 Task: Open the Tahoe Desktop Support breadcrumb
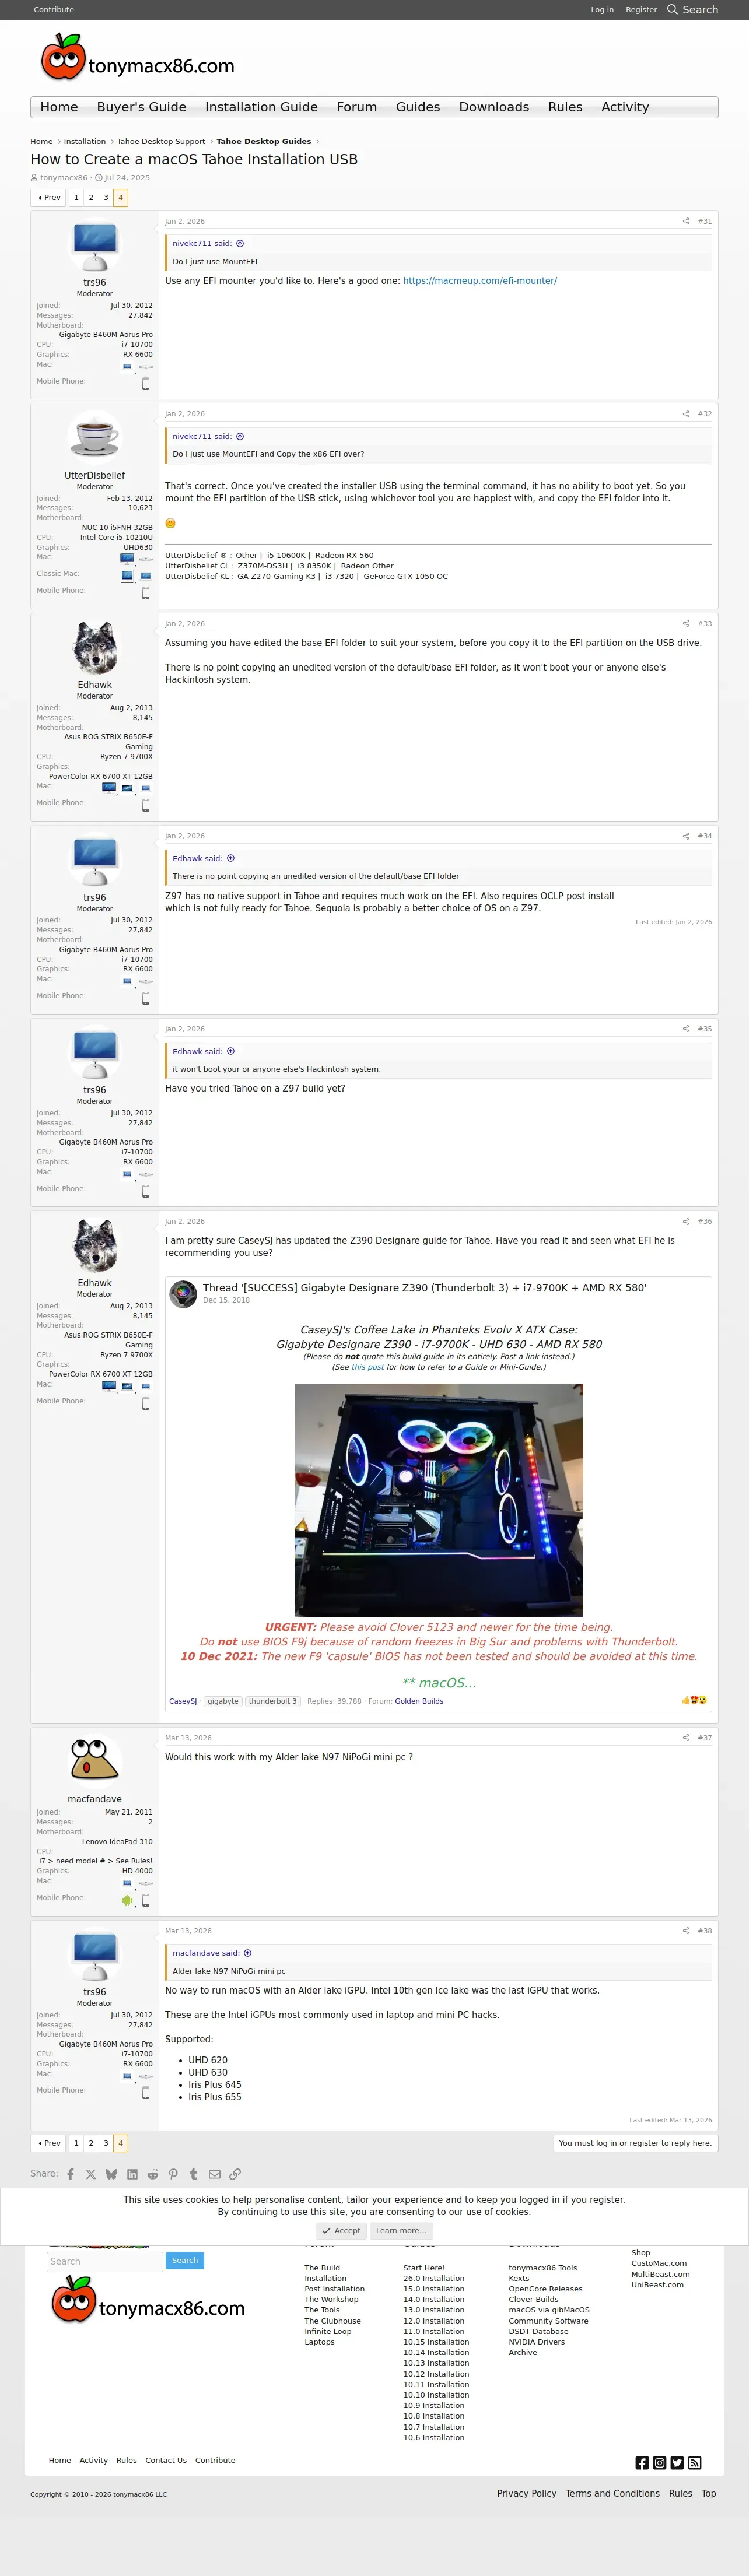[x=161, y=142]
